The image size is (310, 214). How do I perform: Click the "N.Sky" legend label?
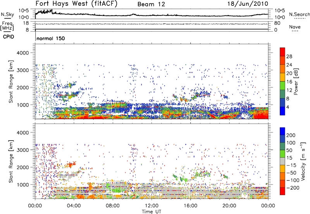(x=7, y=14)
